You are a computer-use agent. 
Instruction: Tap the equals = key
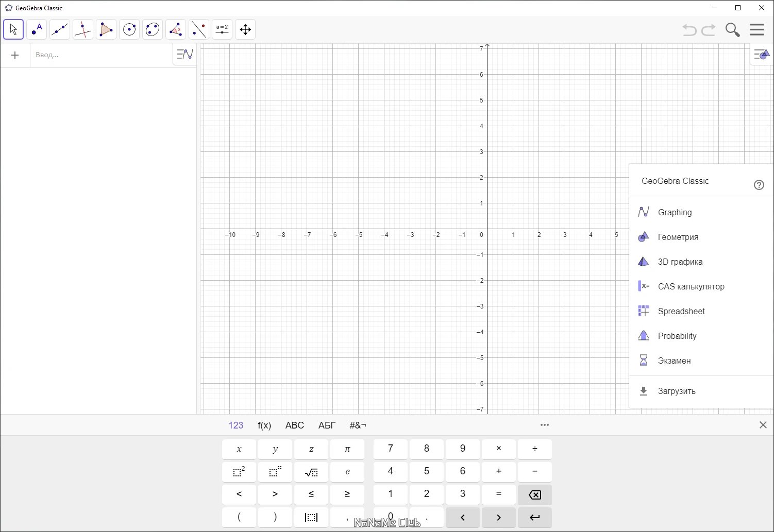(499, 494)
